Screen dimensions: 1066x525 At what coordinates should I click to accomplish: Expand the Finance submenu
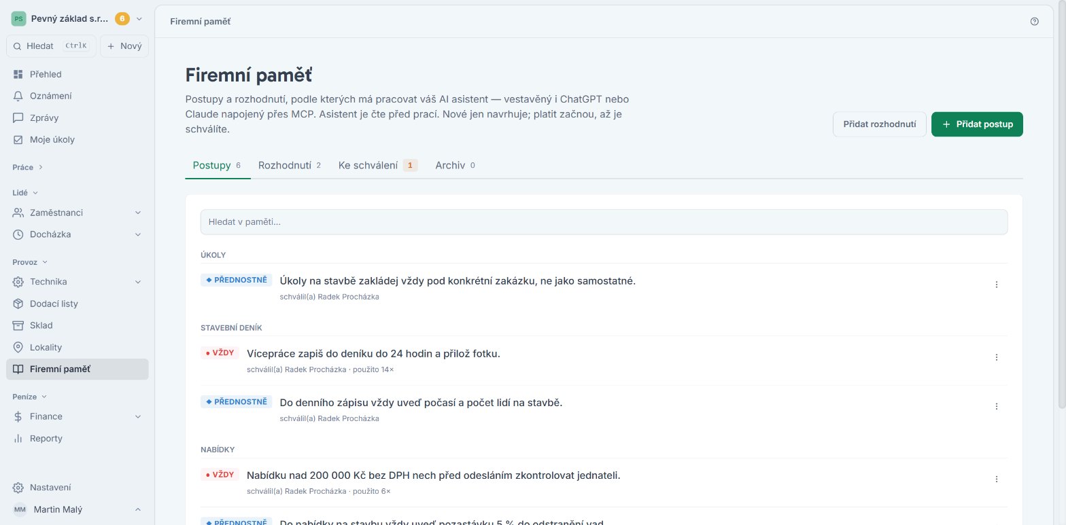coord(138,416)
